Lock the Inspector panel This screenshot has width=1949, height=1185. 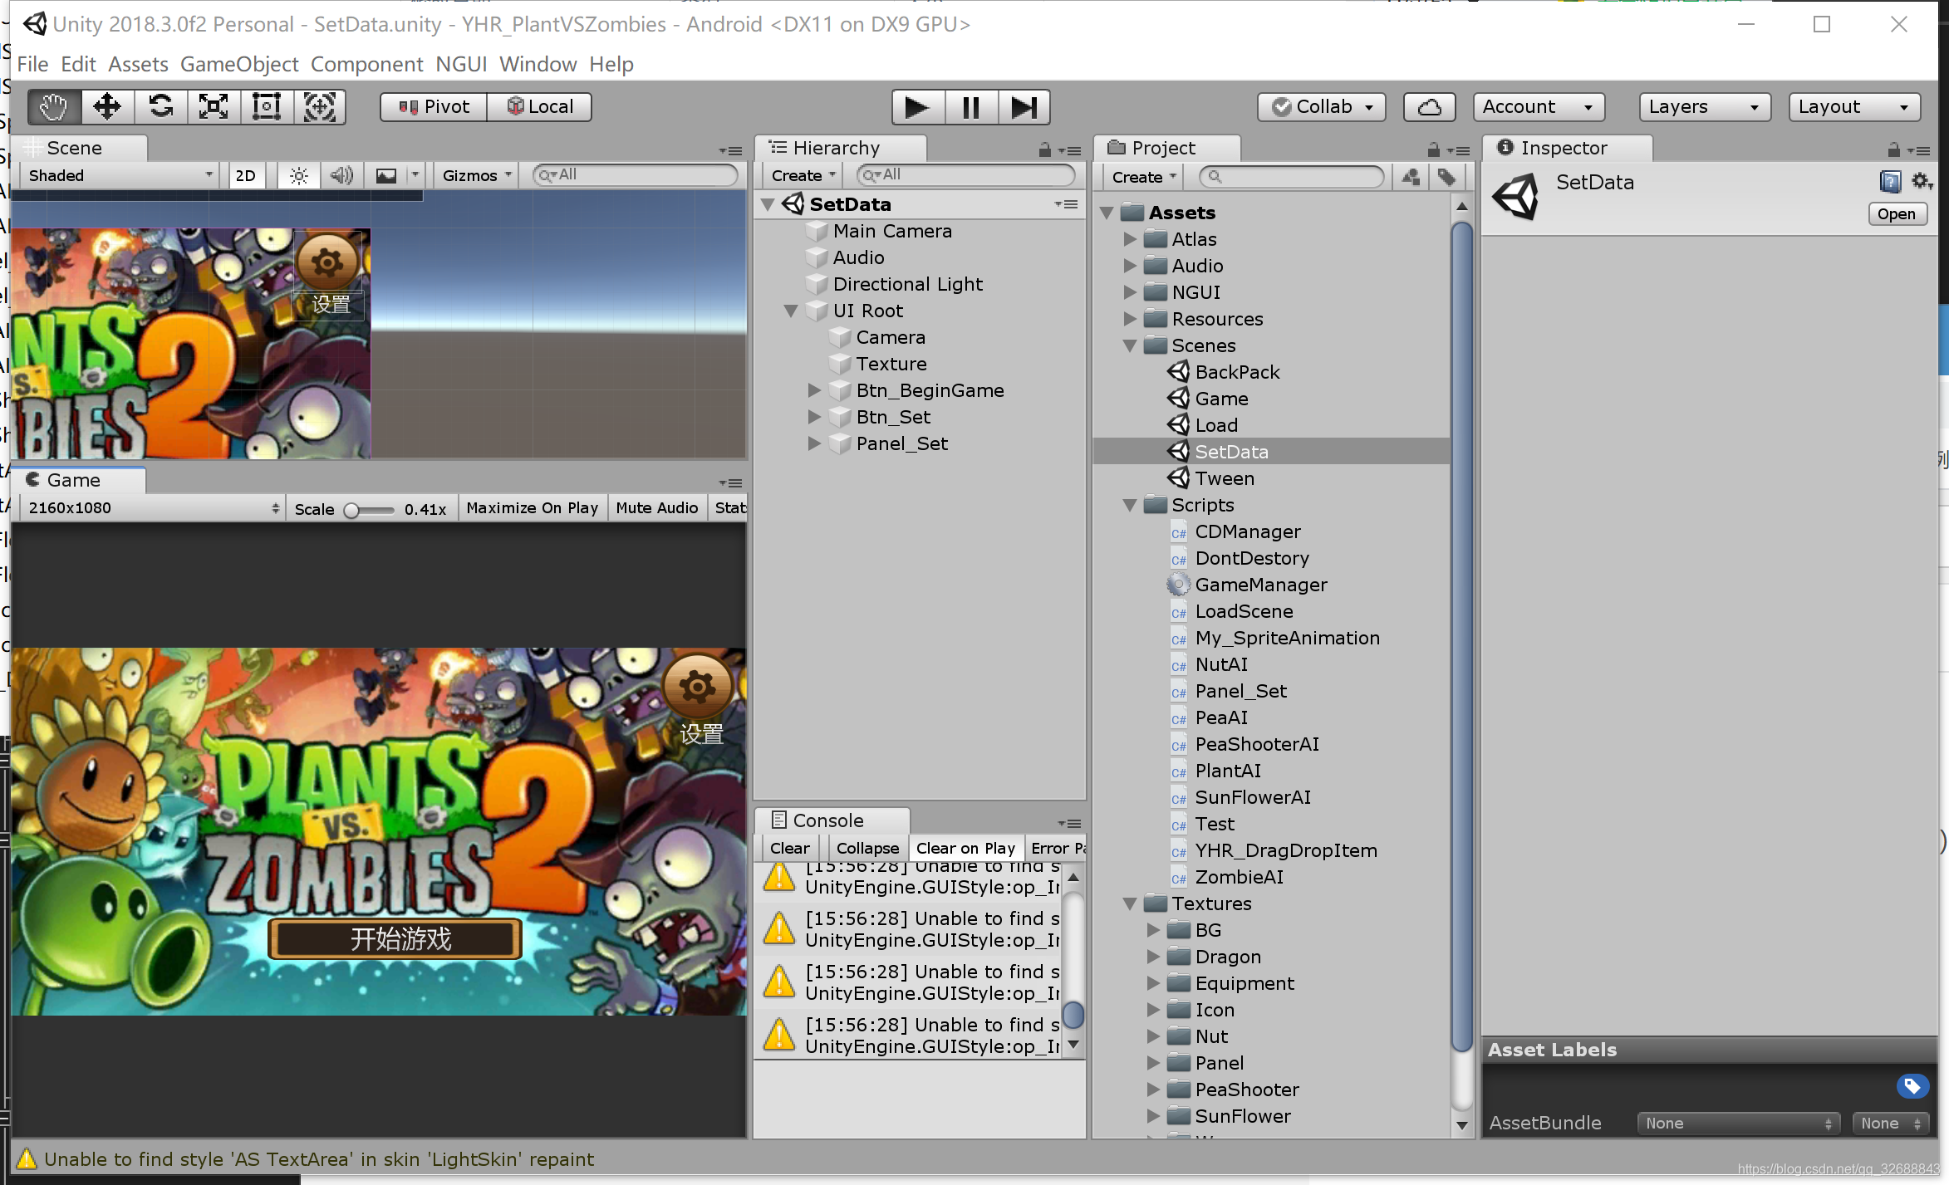coord(1894,149)
